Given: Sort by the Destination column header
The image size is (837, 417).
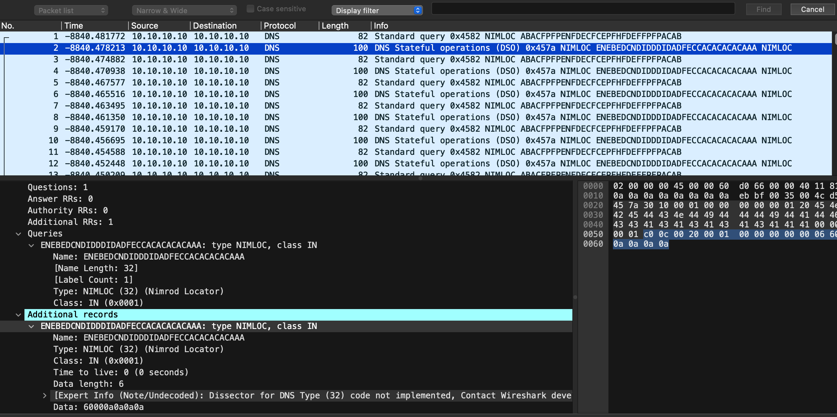Looking at the screenshot, I should [226, 26].
